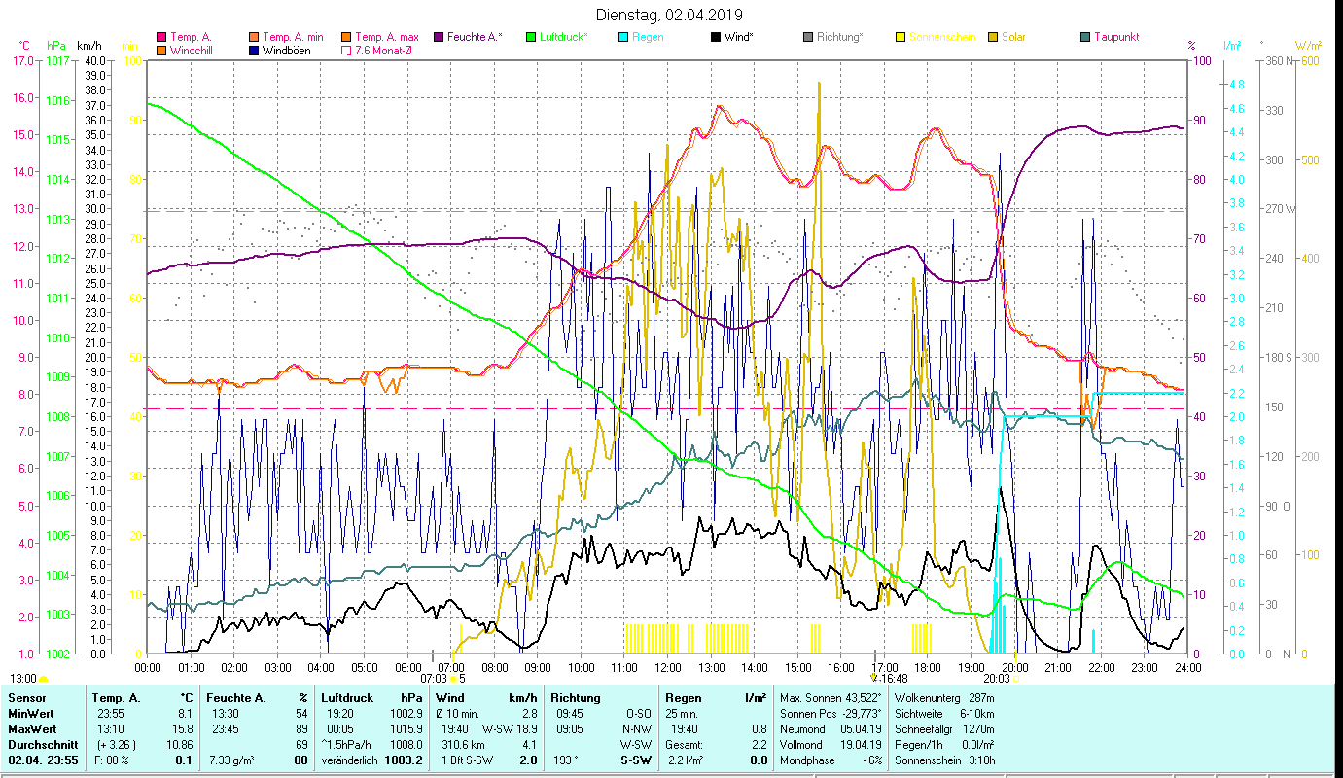Click the '1 Bft S-SW' wind strength text

coord(466,760)
